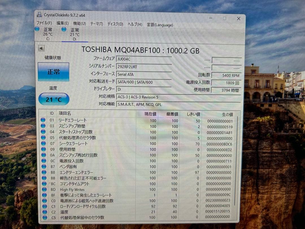Click the 生の値 column header
This screenshot has width=305, height=229.
coord(218,114)
